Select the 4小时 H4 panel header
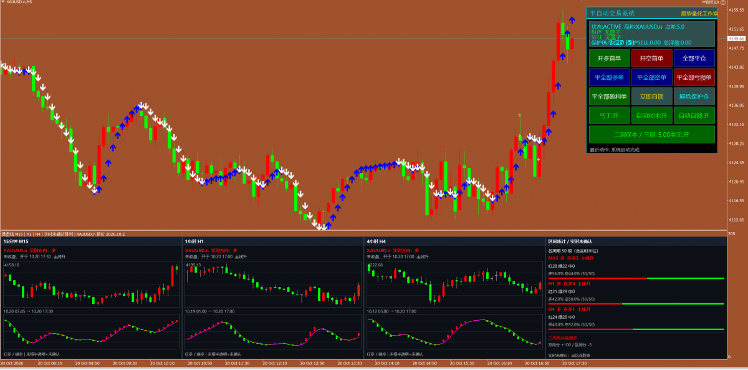This screenshot has height=370, width=748. click(376, 241)
